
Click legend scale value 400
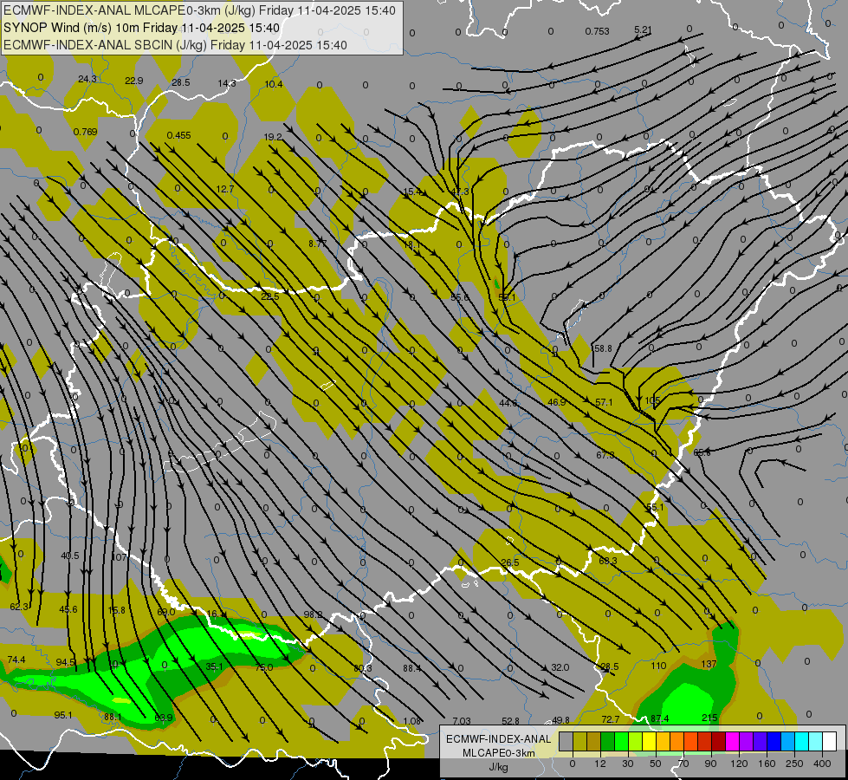click(x=822, y=764)
